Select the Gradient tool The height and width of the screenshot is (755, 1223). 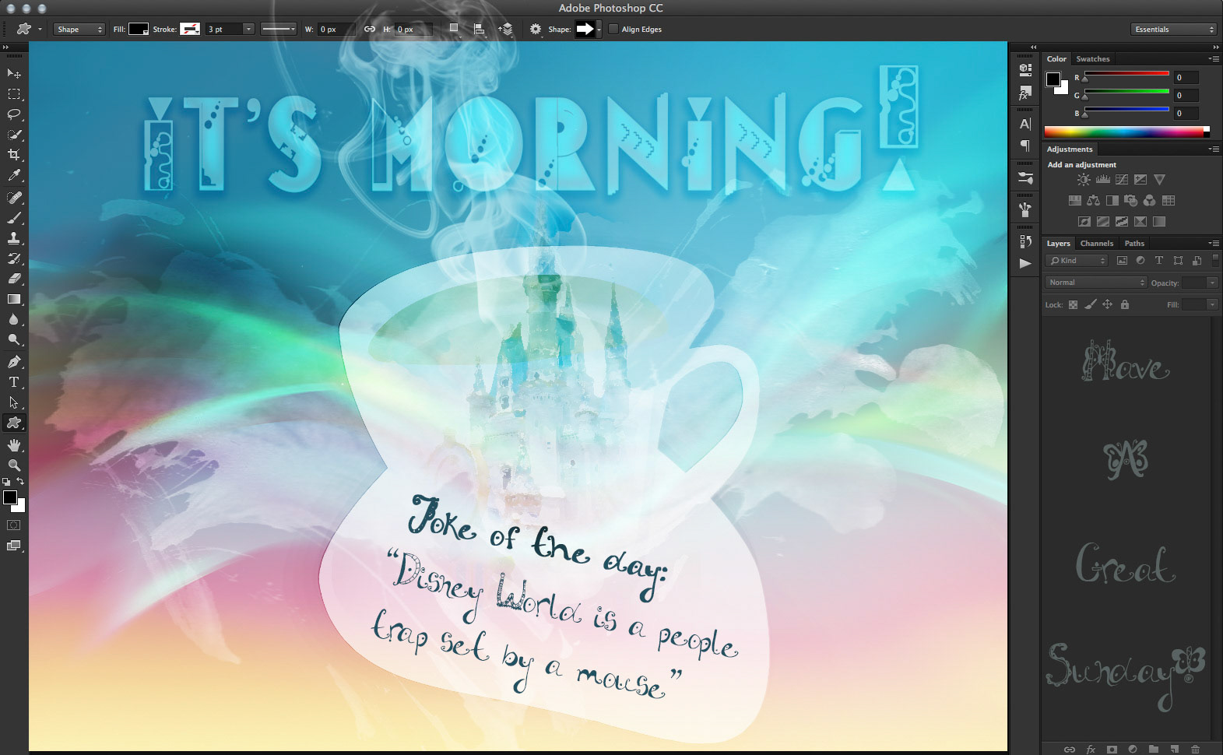click(x=14, y=300)
